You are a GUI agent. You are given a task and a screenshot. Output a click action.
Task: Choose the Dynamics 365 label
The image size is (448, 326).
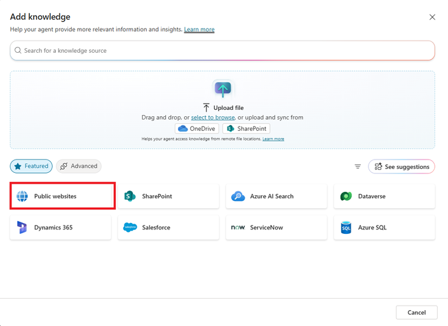tap(53, 228)
